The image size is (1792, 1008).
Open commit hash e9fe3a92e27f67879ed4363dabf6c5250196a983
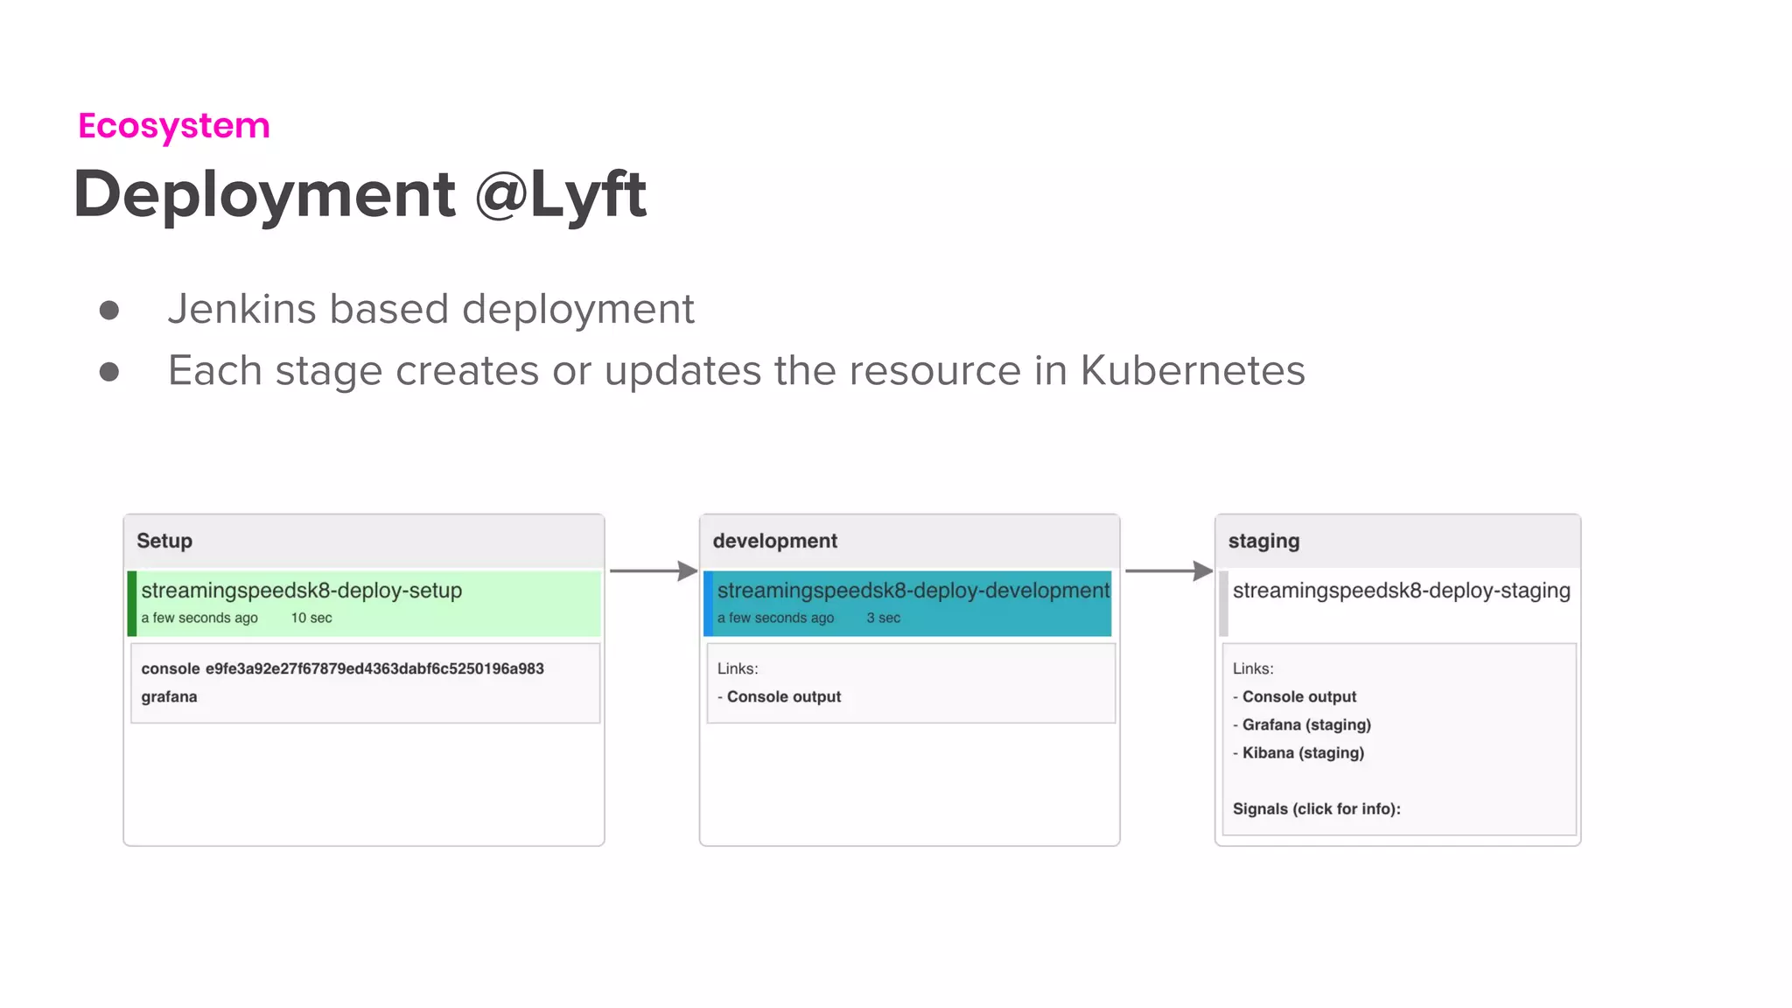tap(374, 668)
